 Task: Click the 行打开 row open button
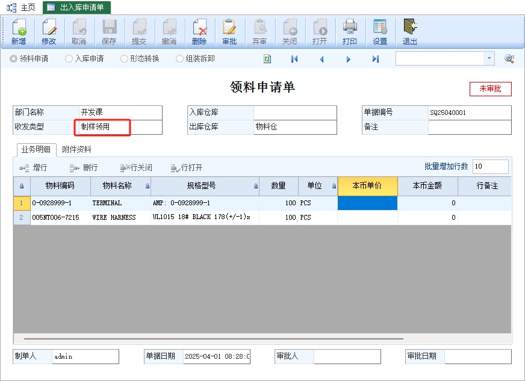pyautogui.click(x=187, y=167)
